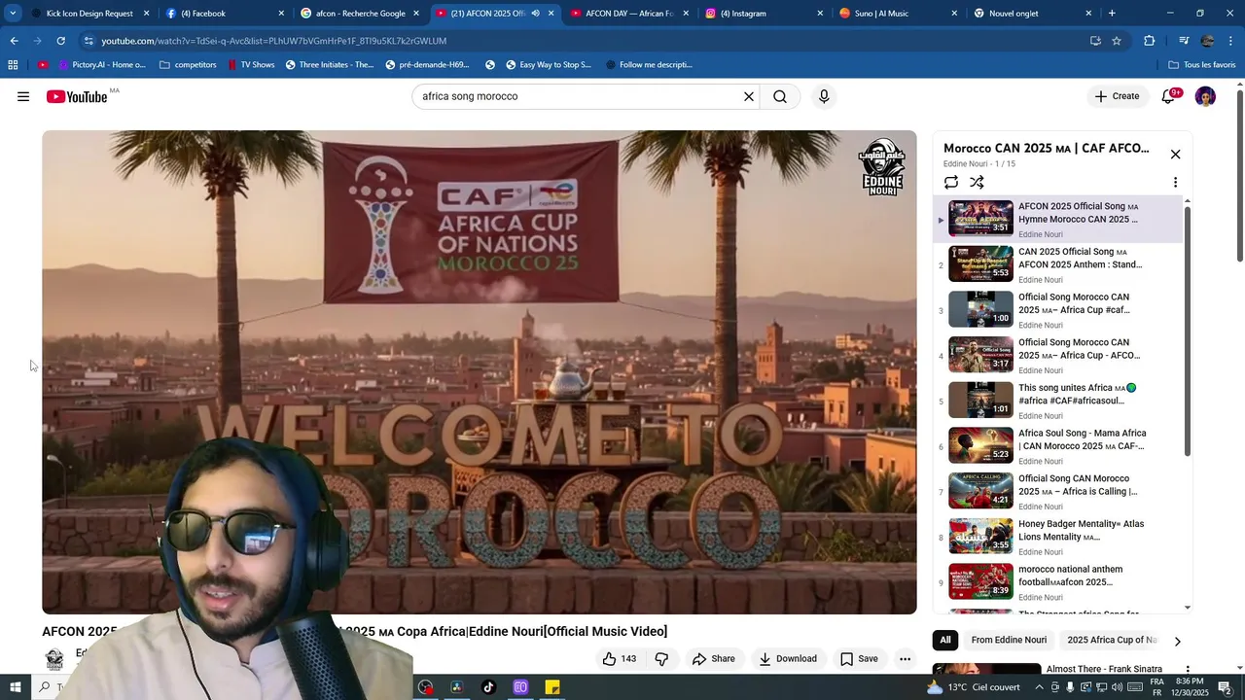1245x700 pixels.
Task: Save the video to a playlist
Action: [859, 659]
